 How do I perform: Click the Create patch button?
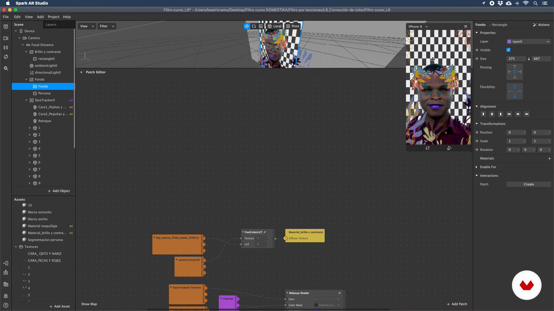529,184
